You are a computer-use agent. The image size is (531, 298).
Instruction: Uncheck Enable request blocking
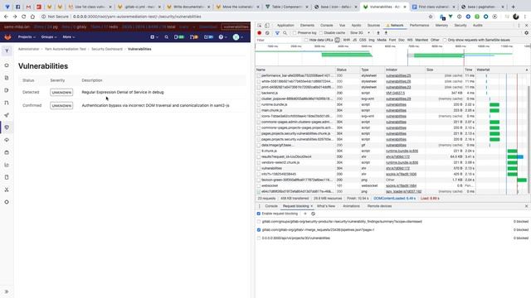(259, 214)
